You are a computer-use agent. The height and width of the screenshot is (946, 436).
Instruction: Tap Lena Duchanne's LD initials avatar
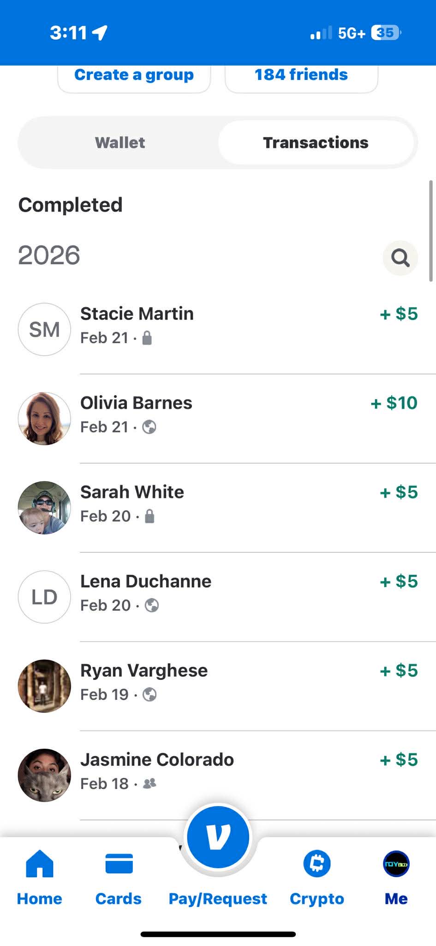[x=44, y=597]
